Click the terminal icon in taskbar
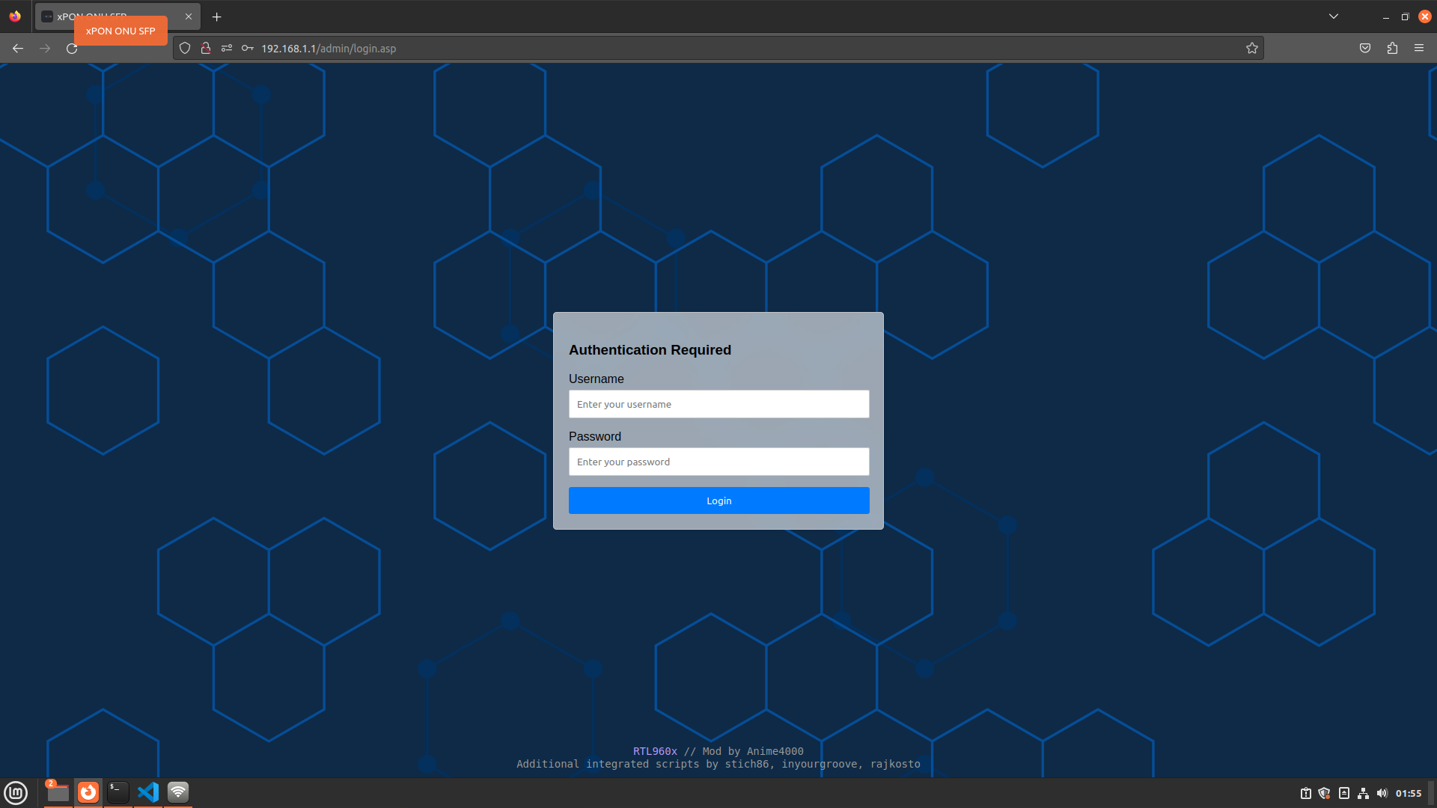Screen dimensions: 1437x808 pos(118,792)
